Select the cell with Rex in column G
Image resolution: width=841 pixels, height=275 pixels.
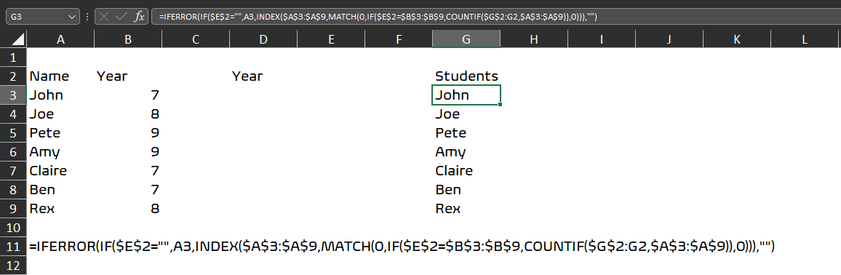pyautogui.click(x=466, y=209)
